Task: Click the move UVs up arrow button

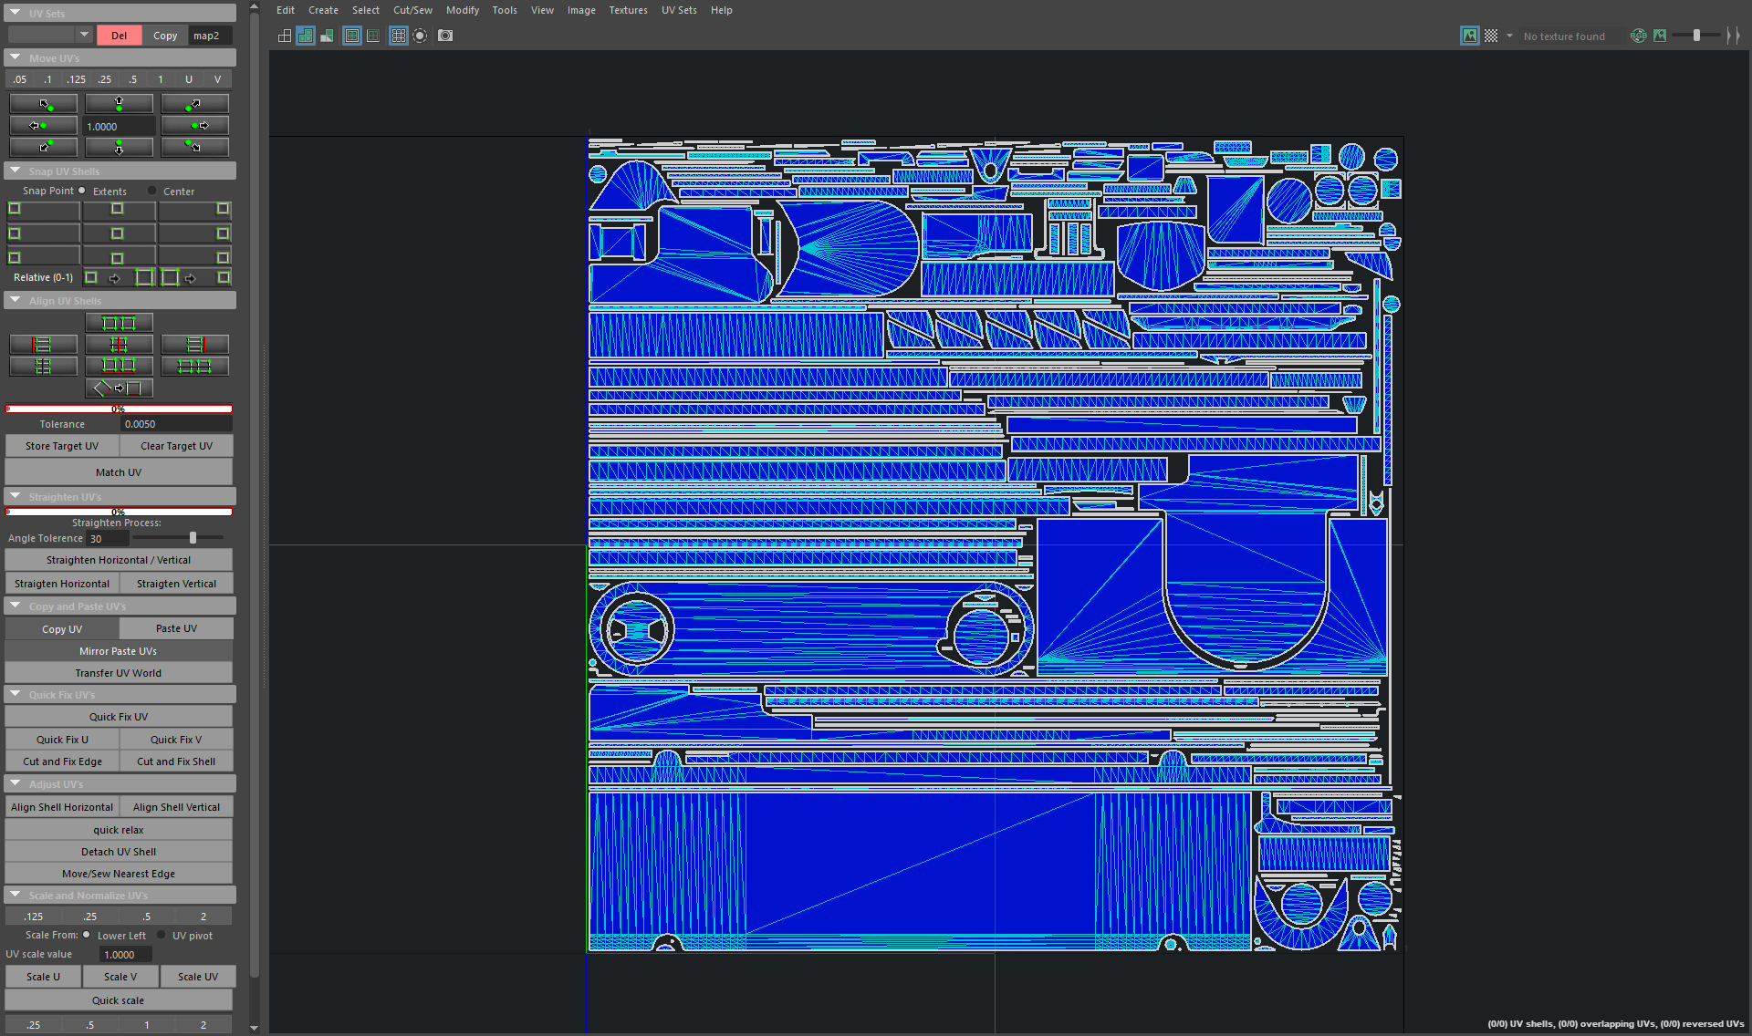Action: pos(119,104)
